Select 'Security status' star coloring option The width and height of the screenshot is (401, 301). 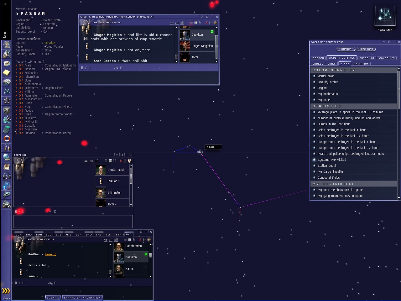pyautogui.click(x=354, y=82)
